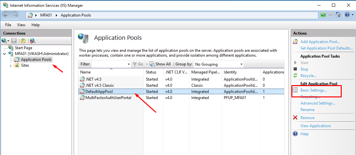Click the .NET v4.5 pool row icon
This screenshot has width=356, height=155.
(82, 79)
